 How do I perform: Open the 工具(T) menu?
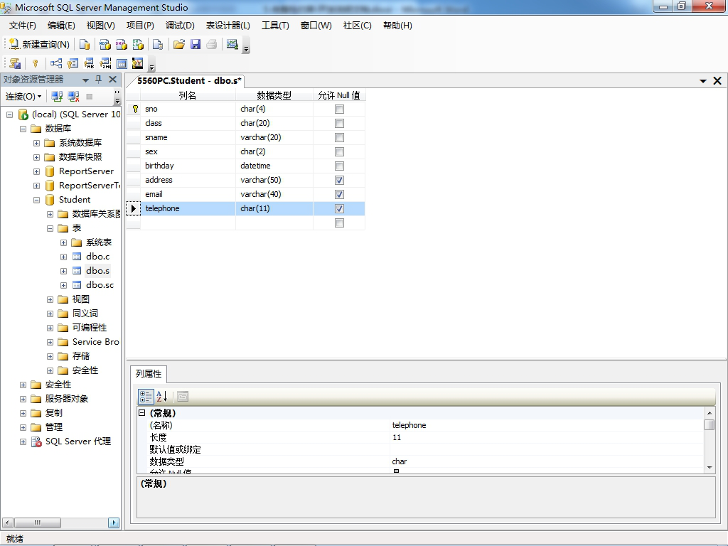(275, 26)
